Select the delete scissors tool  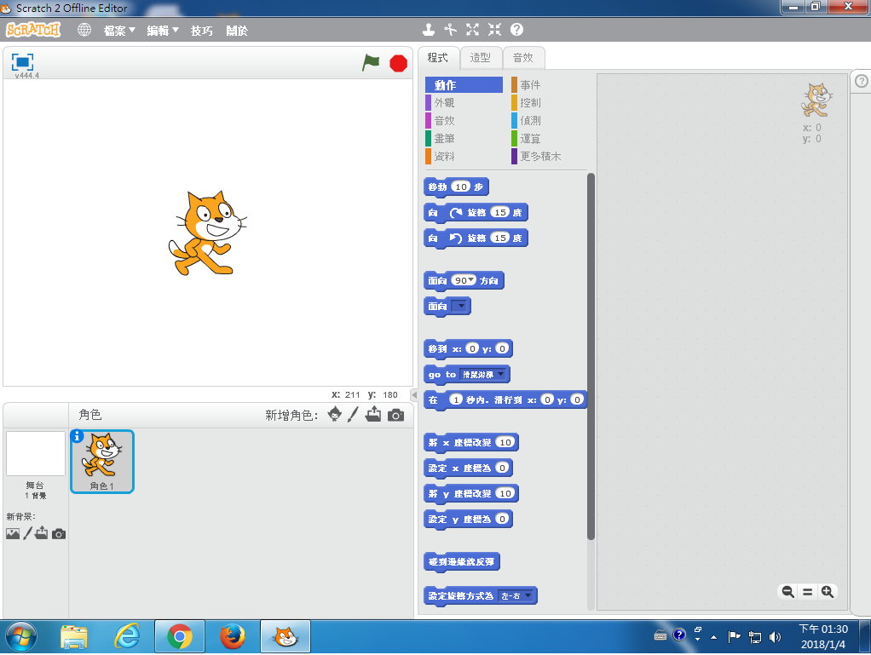[451, 30]
